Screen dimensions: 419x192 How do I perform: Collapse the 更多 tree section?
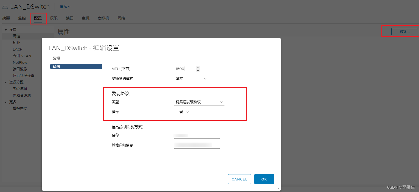[x=5, y=102]
